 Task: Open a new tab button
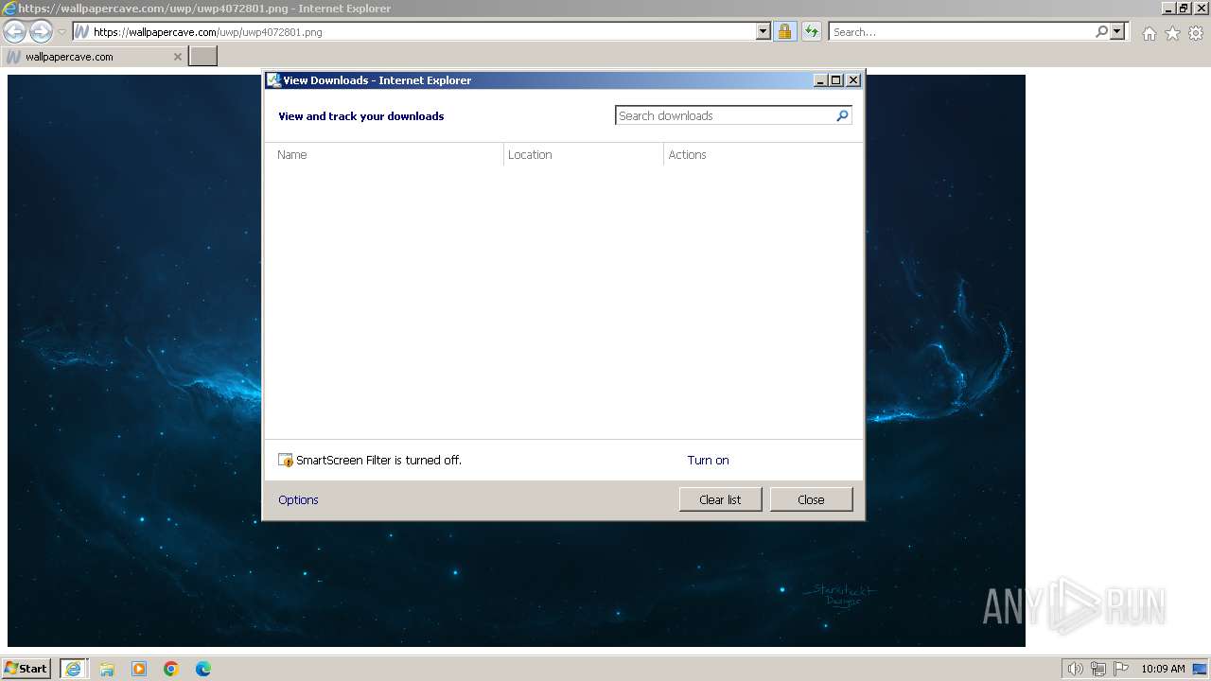point(203,57)
